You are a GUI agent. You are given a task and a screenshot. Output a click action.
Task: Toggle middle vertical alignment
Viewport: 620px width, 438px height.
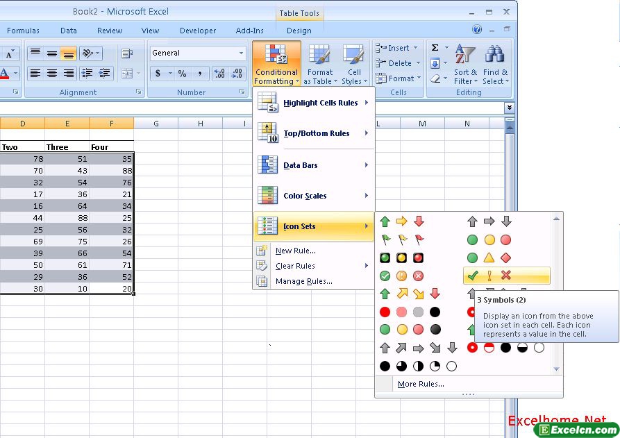52,53
